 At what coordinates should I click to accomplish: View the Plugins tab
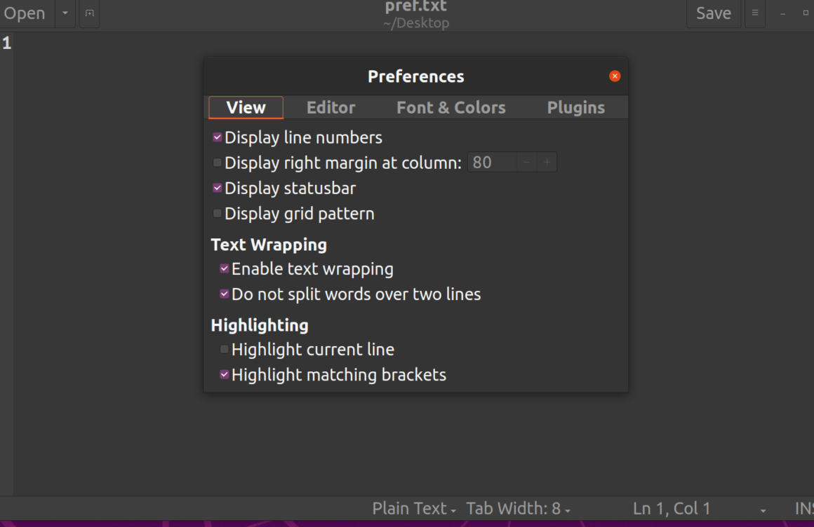point(575,107)
